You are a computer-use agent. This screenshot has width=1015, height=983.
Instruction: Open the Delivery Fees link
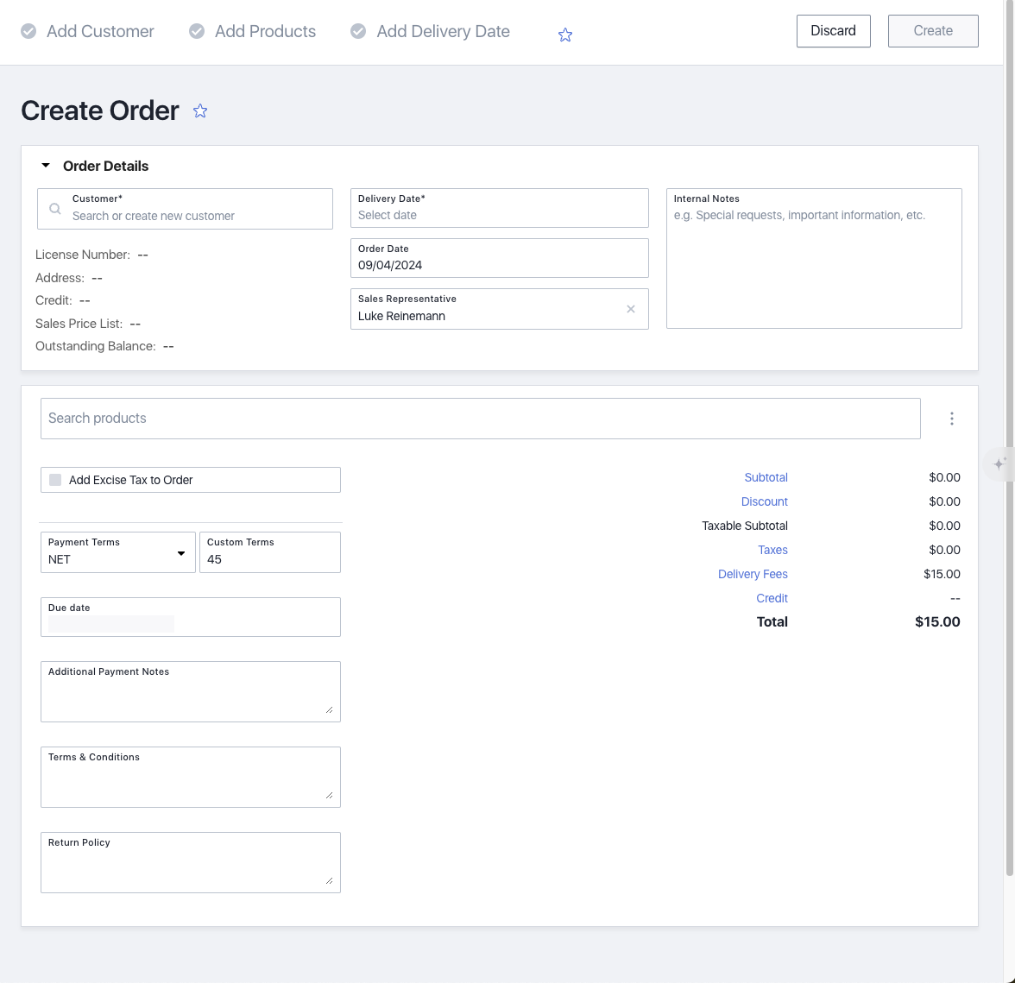coord(752,574)
